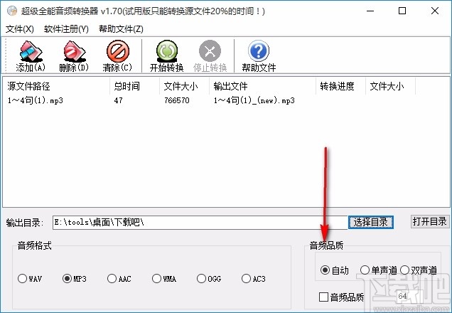The width and height of the screenshot is (452, 313).
Task: Click the 转换进度 column header
Action: tap(340, 86)
